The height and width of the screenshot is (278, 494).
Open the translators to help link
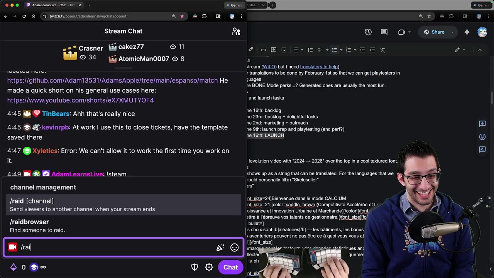pyautogui.click(x=319, y=67)
